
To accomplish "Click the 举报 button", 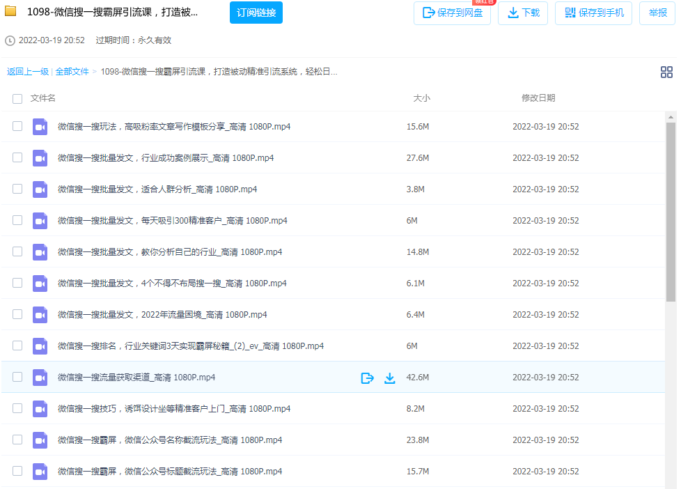I will click(657, 13).
